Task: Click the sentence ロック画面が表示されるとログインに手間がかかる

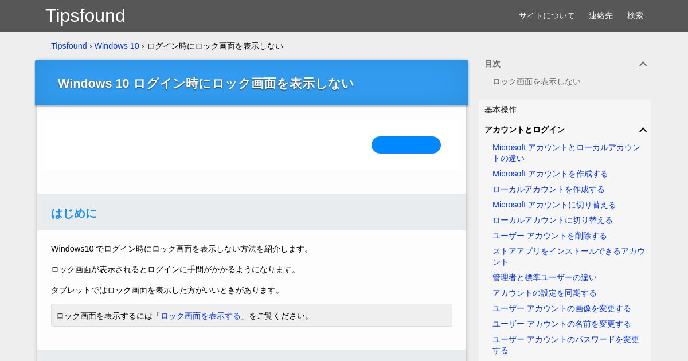Action: 175,269
